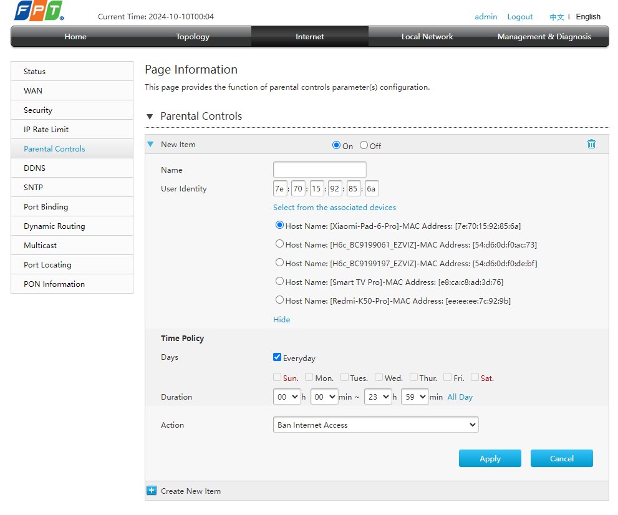Tick the Sat. day checkbox
618x515 pixels.
[x=475, y=377]
